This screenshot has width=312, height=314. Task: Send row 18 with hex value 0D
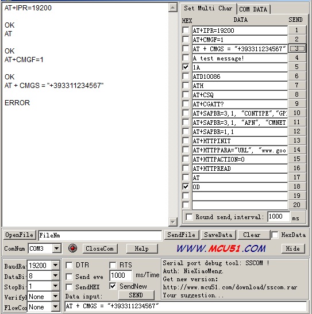click(297, 186)
